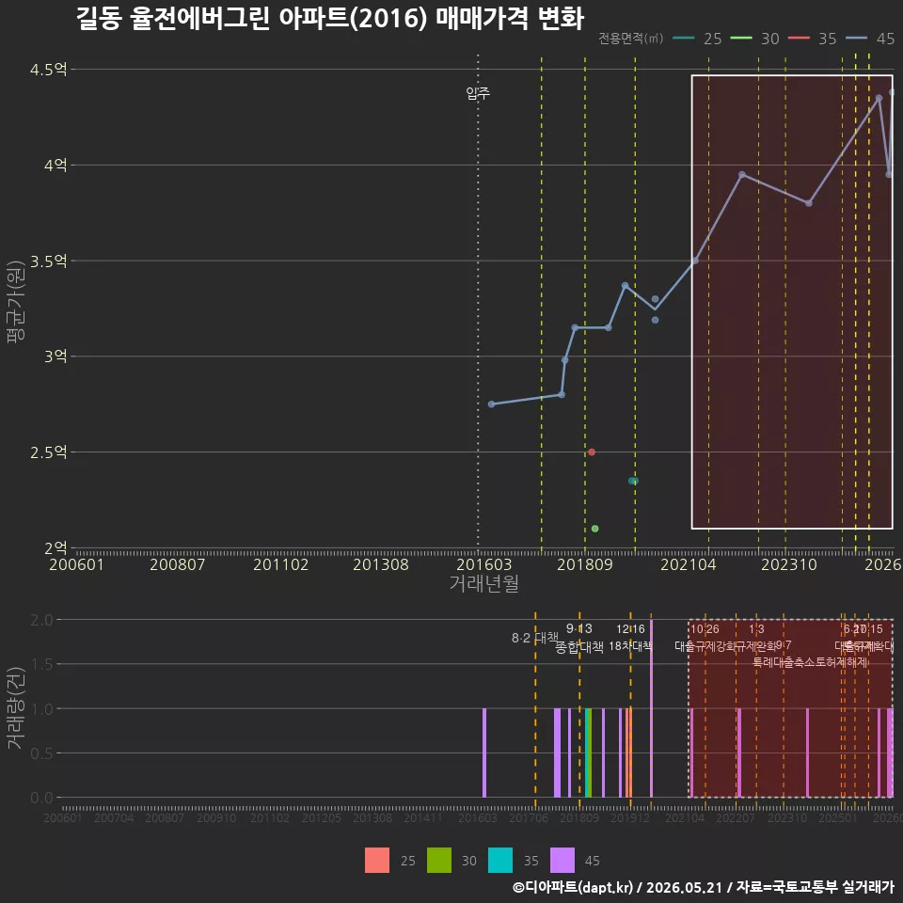Click the 2.0 volume axis label

41,620
